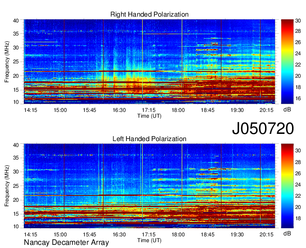Click 15:45 time tick under Left Handed plot
306x248 pixels.
tap(90, 235)
